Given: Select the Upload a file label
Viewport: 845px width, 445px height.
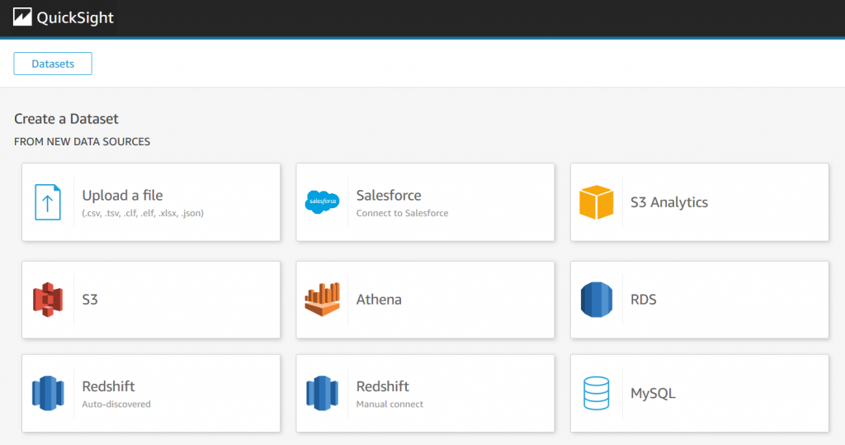Looking at the screenshot, I should (122, 196).
